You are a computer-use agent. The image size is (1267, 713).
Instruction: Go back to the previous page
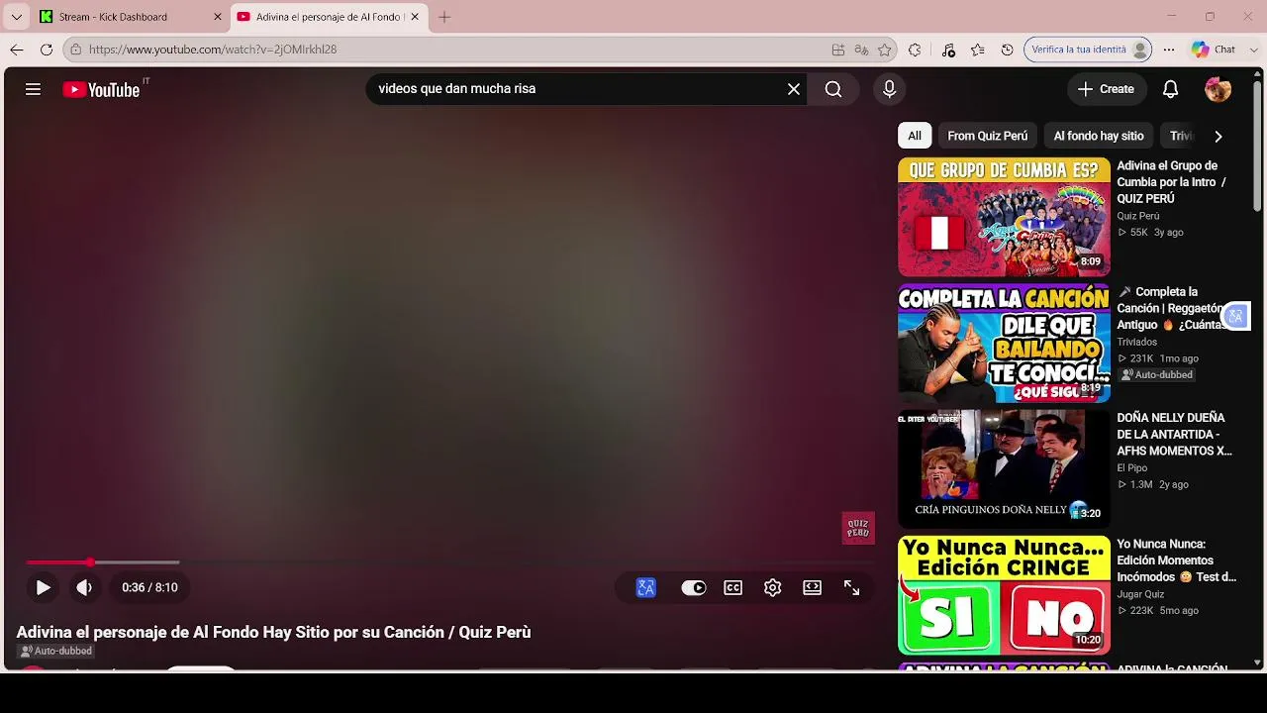tap(17, 50)
